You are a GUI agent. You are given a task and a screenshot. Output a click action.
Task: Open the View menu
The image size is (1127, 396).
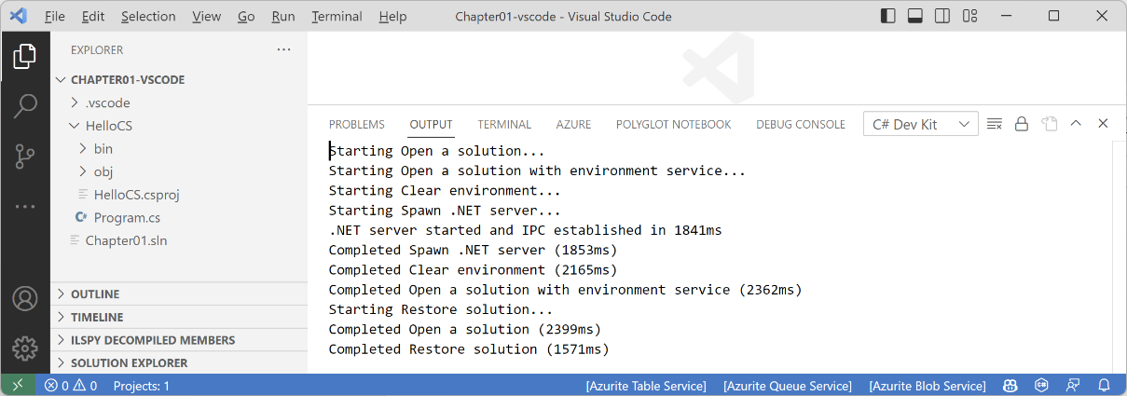tap(206, 16)
